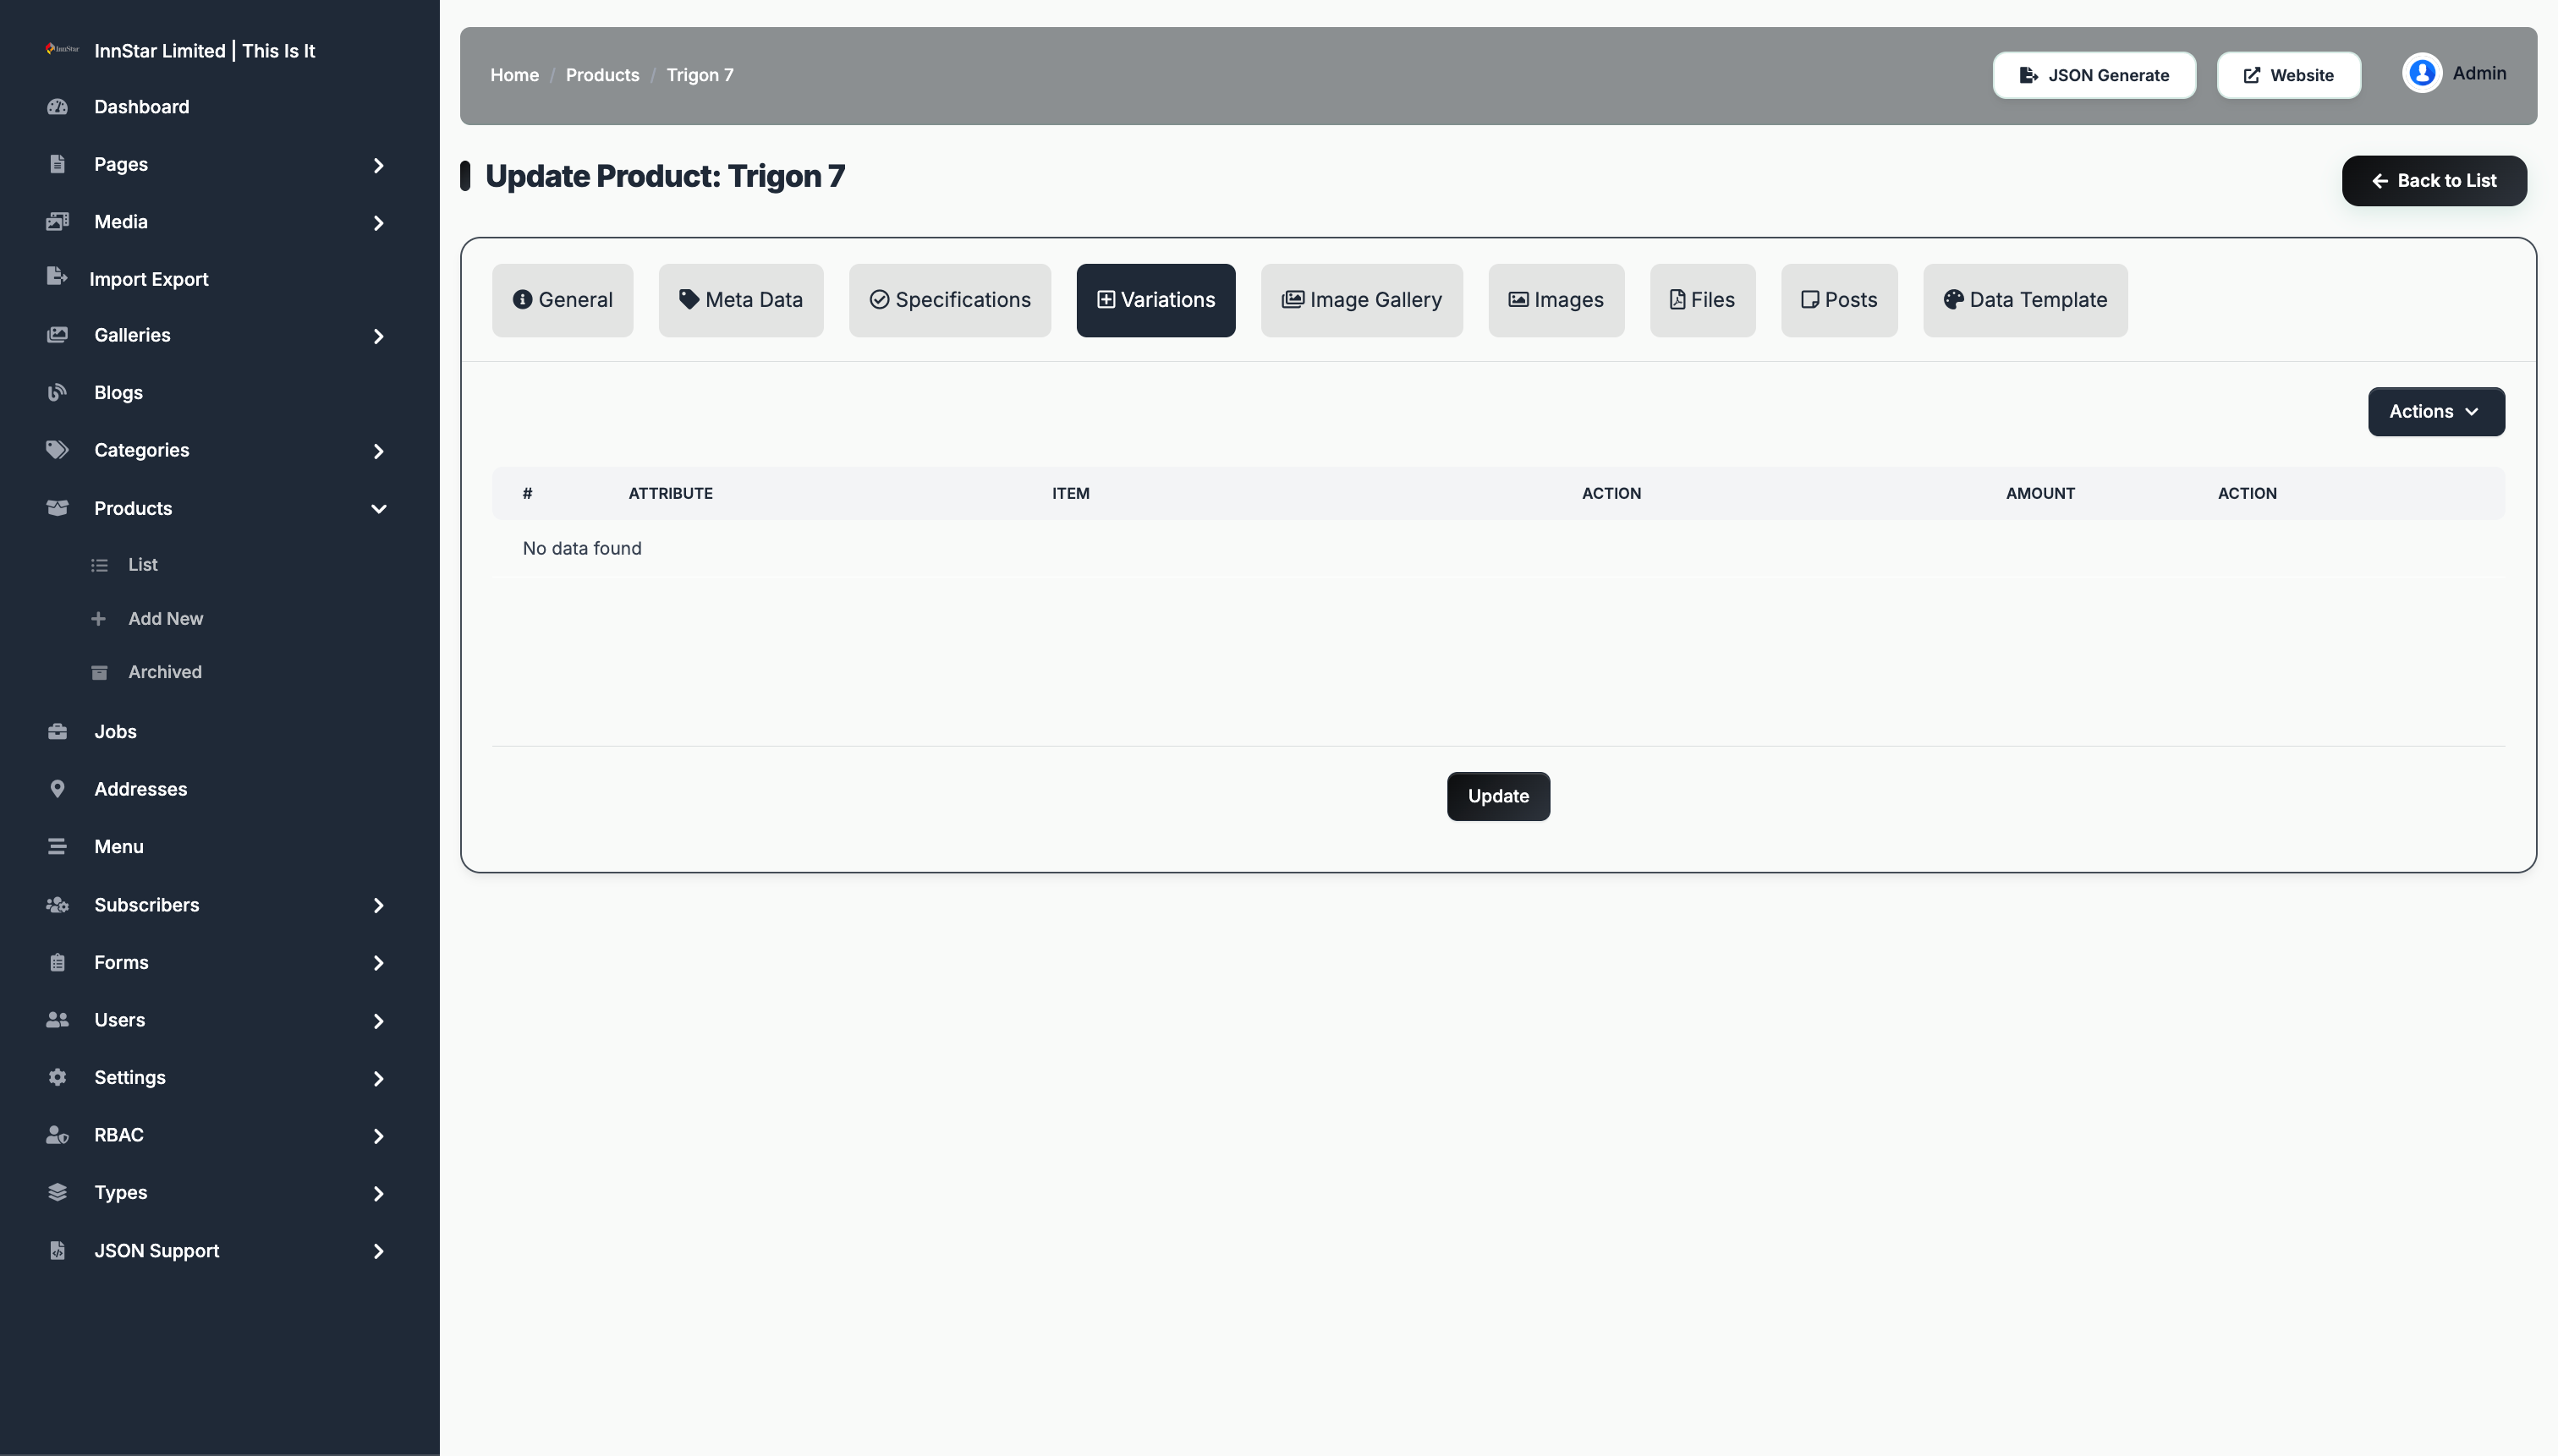Click the Jobs briefcase icon
The image size is (2558, 1456).
[57, 732]
